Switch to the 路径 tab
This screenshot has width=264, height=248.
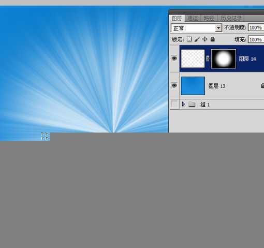(x=209, y=18)
